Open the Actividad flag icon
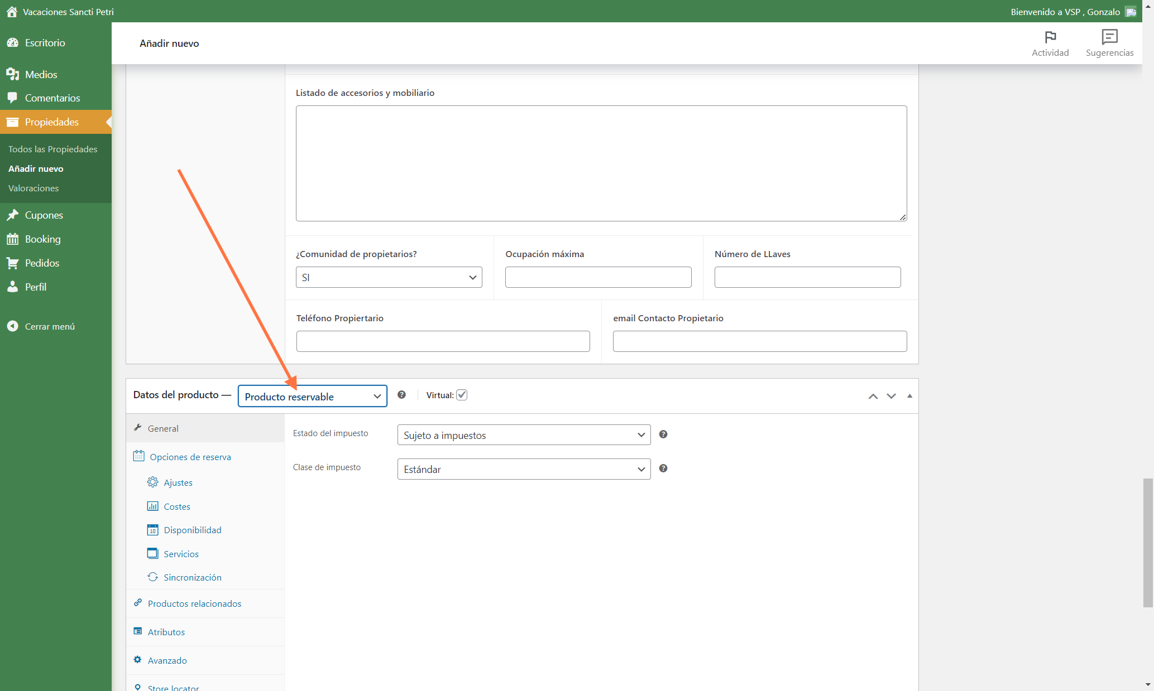This screenshot has height=691, width=1154. pos(1050,37)
